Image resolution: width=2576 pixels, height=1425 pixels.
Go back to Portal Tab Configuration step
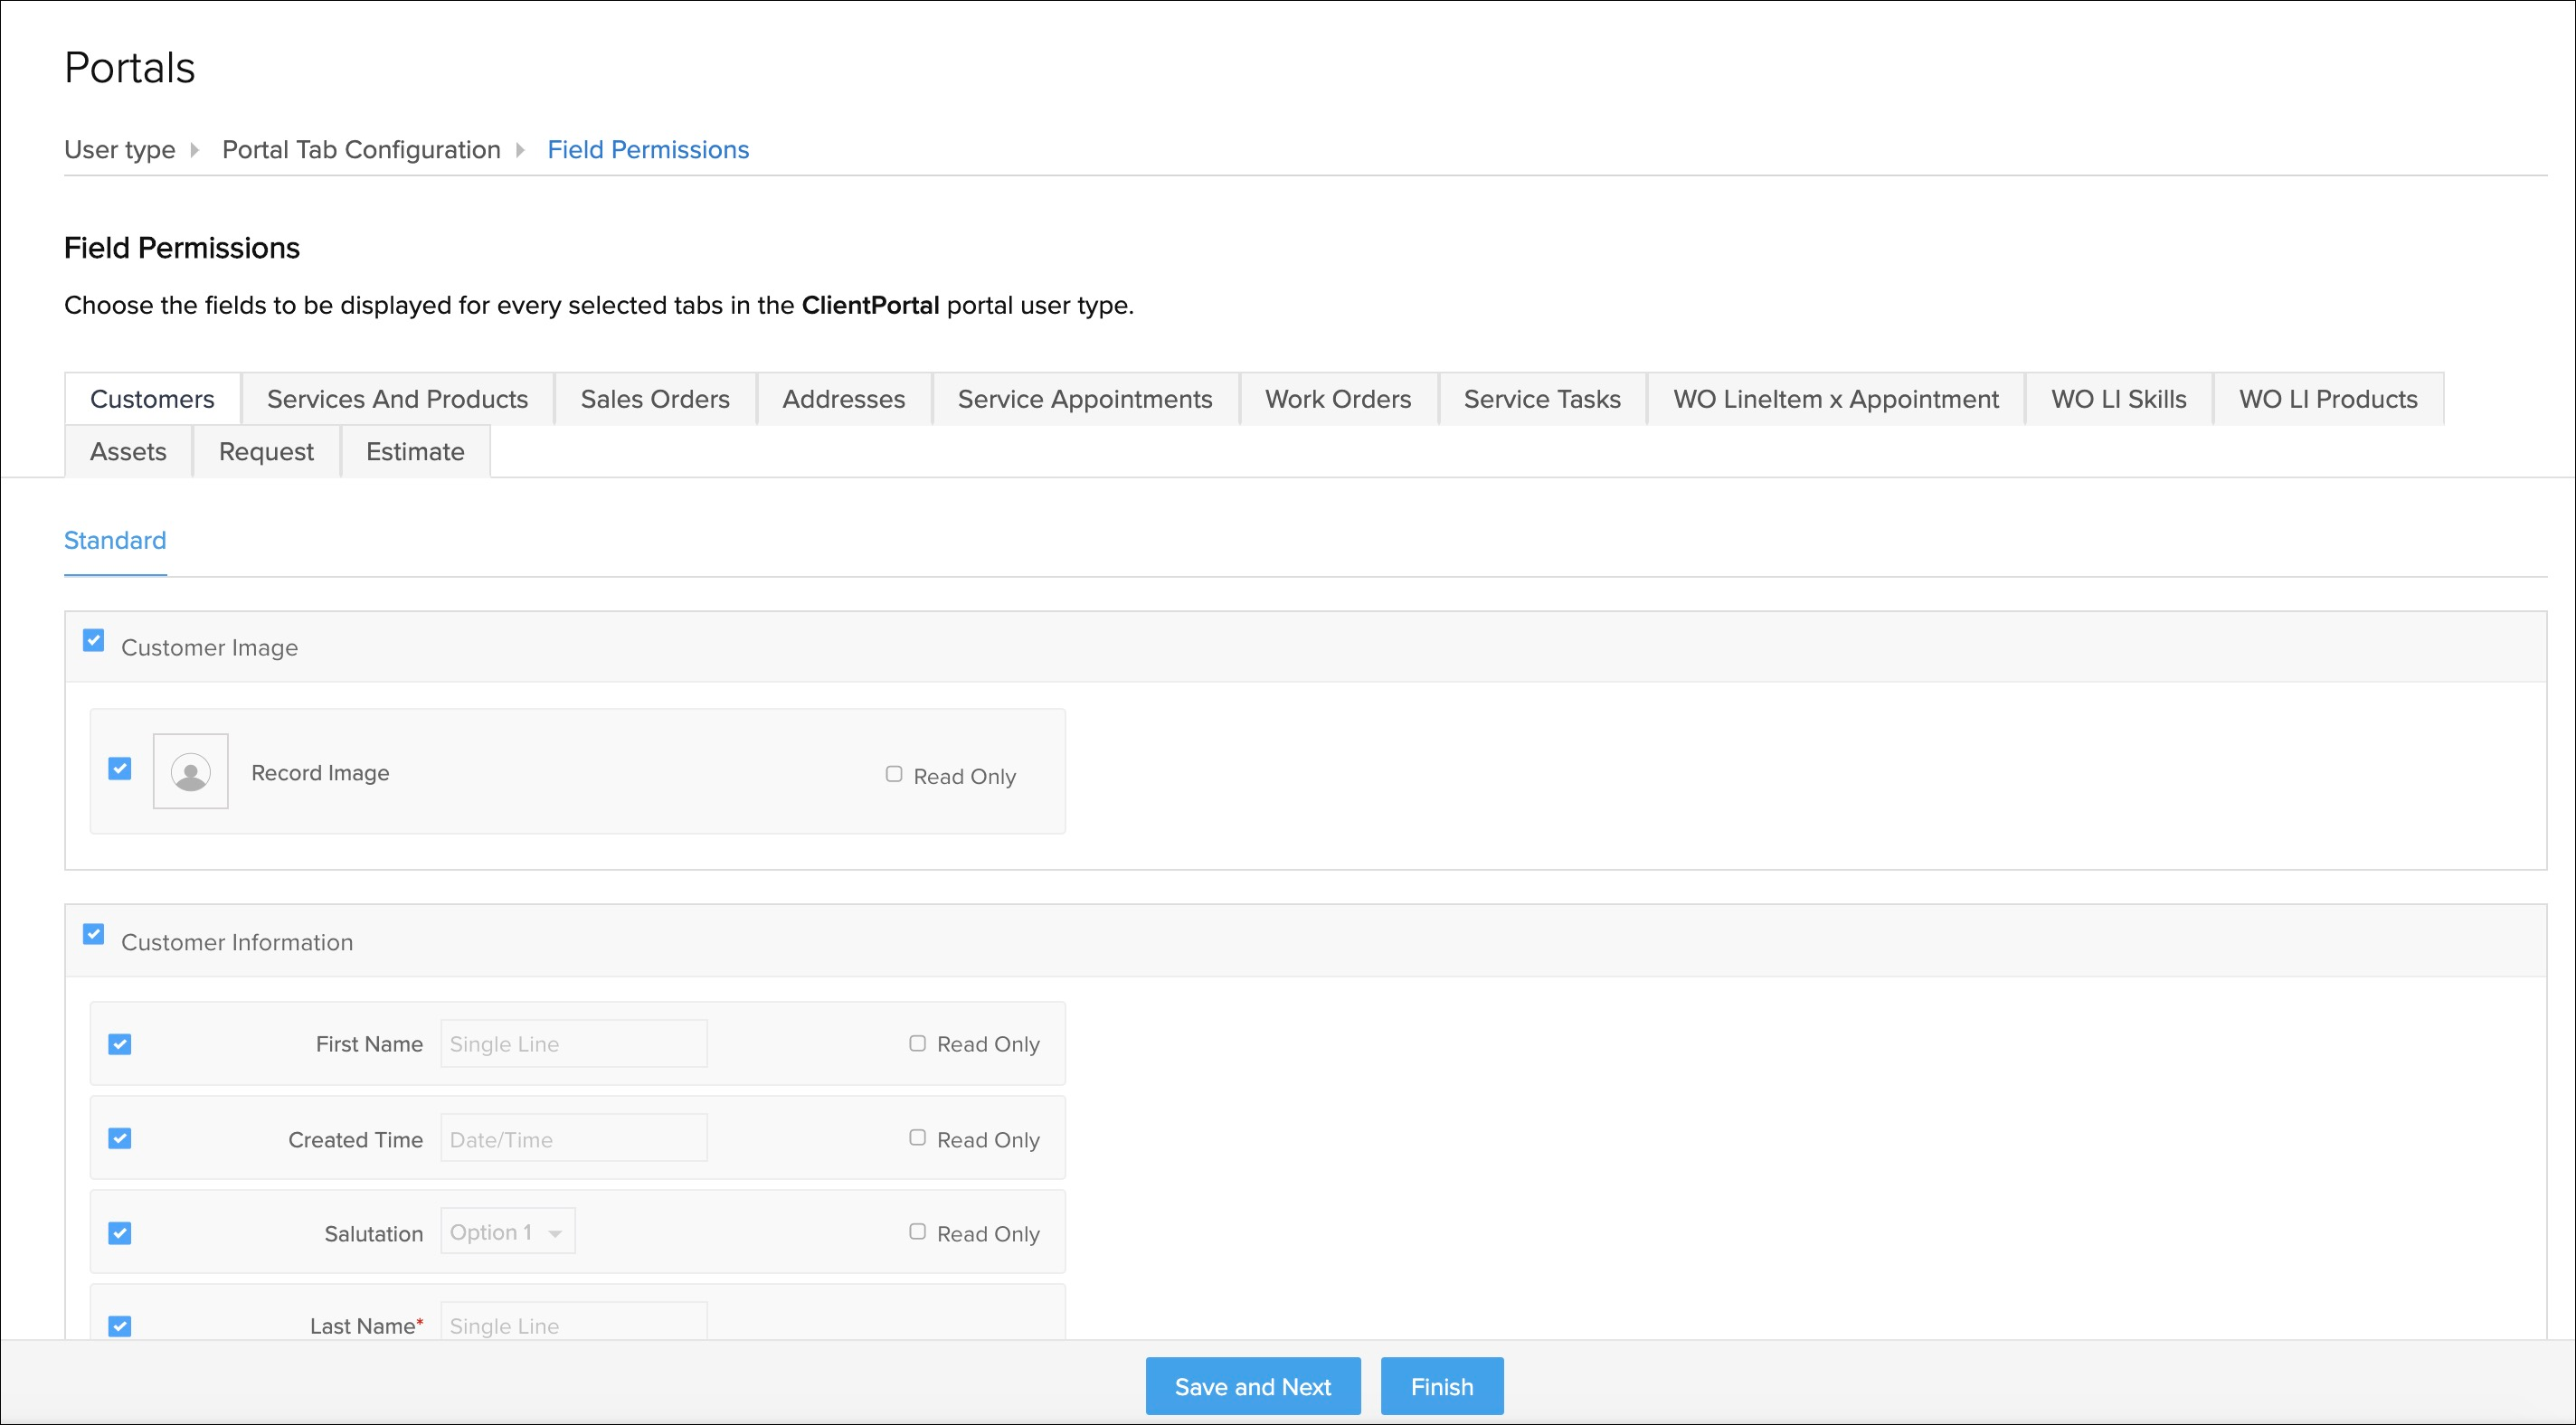click(361, 150)
